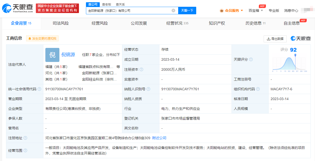Image resolution: width=315 pixels, height=161 pixels.
Task: Click the 福建（共5家） region text
Action: [56, 67]
